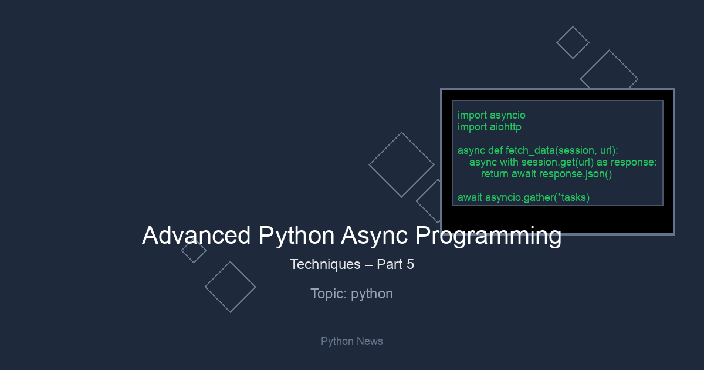
Task: Click the "import aiohttp" code line
Action: (489, 127)
